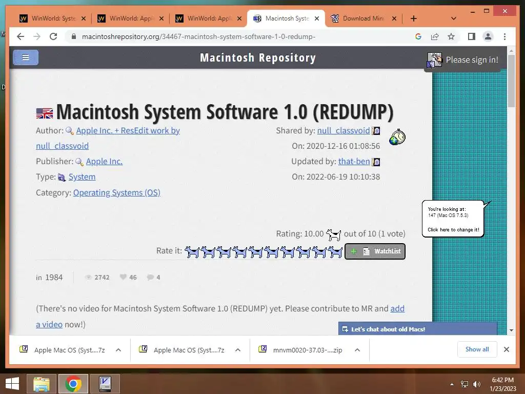Image resolution: width=525 pixels, height=394 pixels.
Task: Open Chrome profile avatar
Action: [488, 36]
